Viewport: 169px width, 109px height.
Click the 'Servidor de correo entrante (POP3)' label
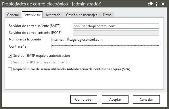click(x=35, y=33)
